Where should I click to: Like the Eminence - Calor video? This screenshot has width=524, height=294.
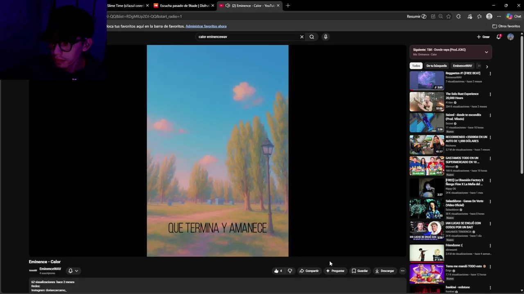[278, 271]
